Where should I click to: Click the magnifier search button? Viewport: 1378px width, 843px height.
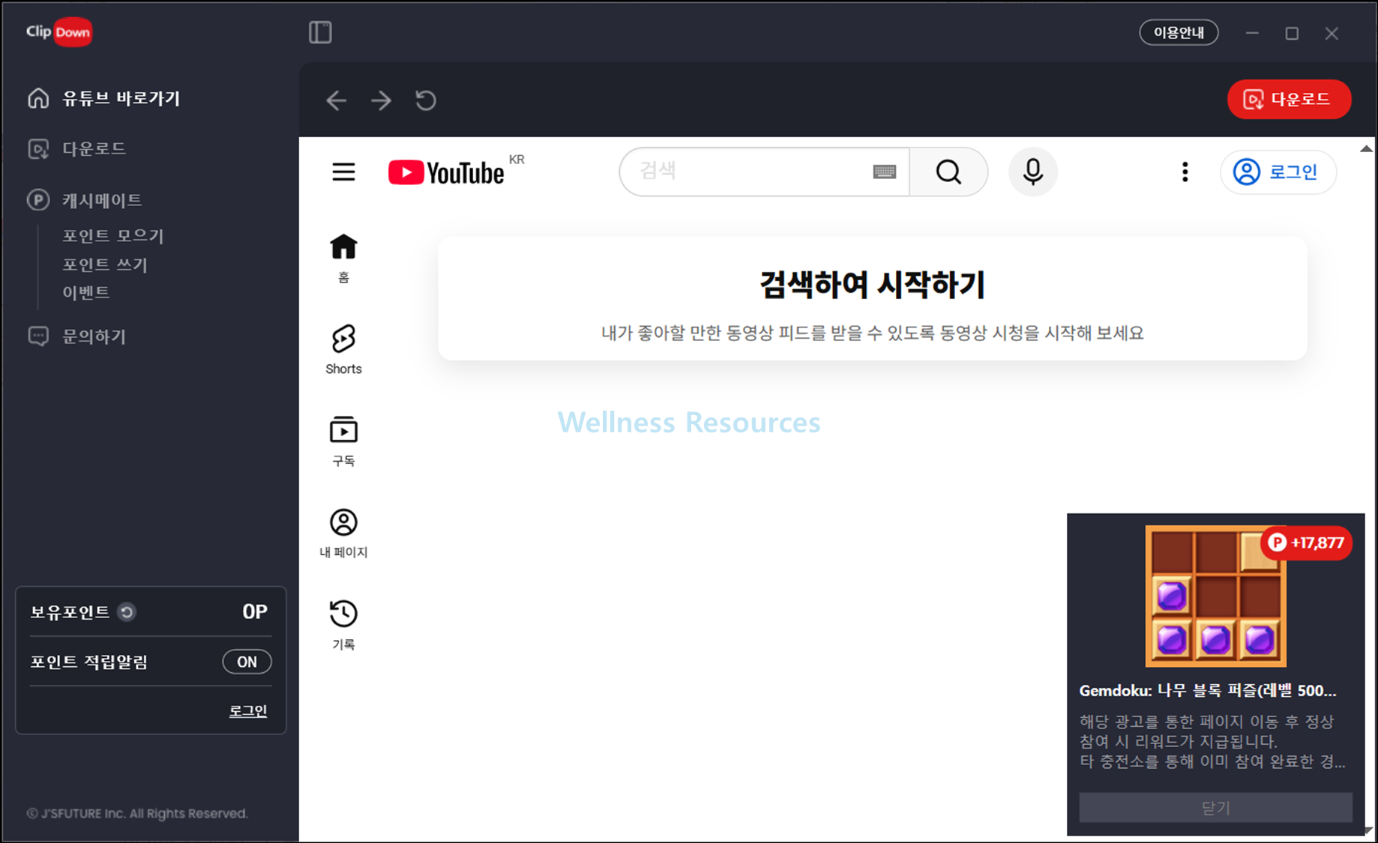click(x=948, y=172)
